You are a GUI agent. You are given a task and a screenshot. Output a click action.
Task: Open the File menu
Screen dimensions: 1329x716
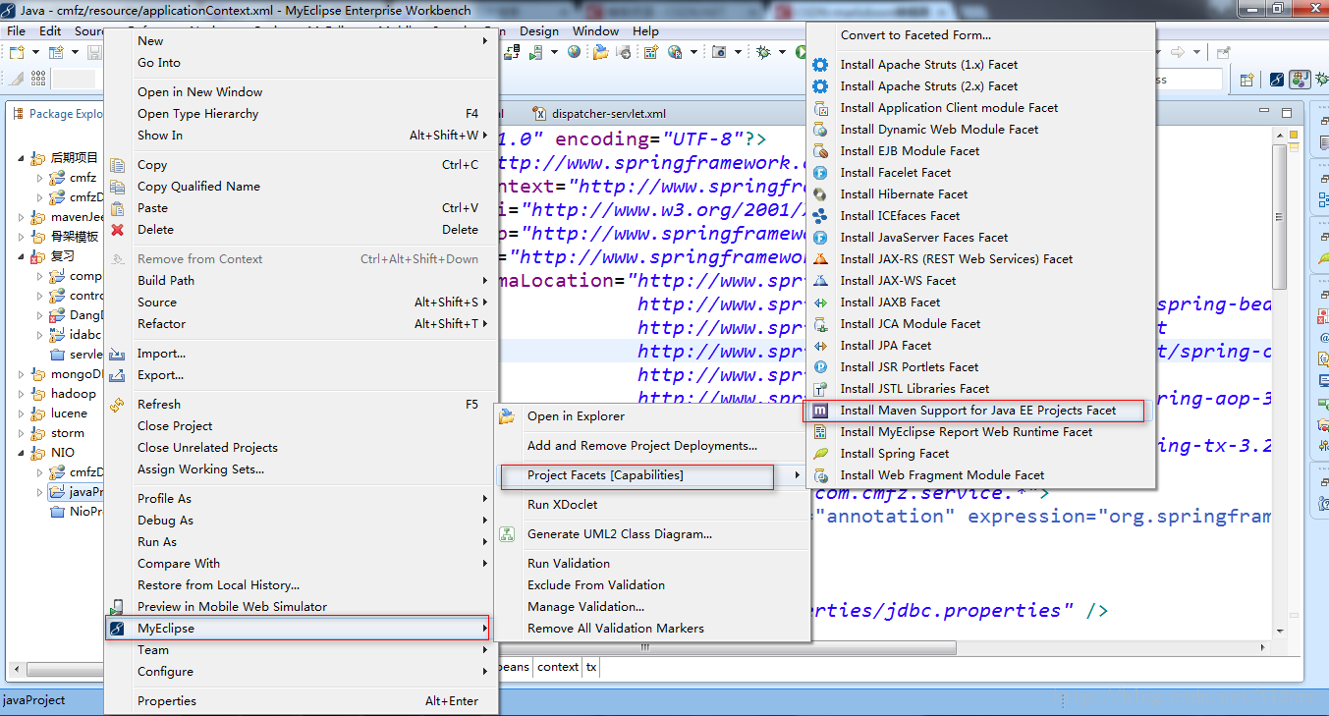(x=17, y=31)
